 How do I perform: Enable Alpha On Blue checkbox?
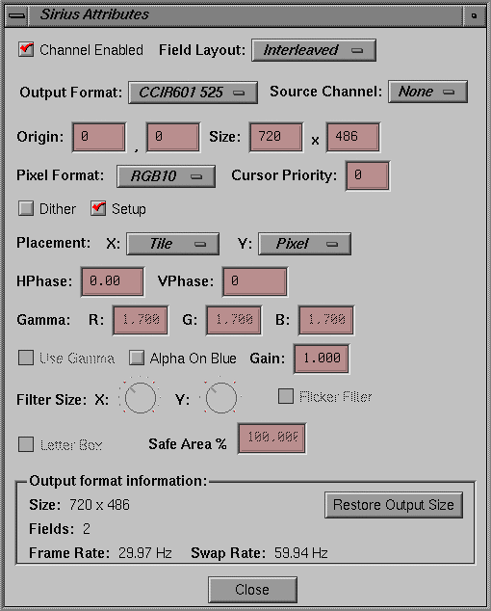(137, 358)
